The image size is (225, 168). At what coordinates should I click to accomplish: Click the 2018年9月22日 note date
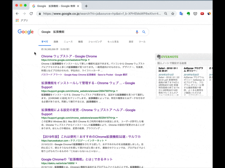[191, 75]
